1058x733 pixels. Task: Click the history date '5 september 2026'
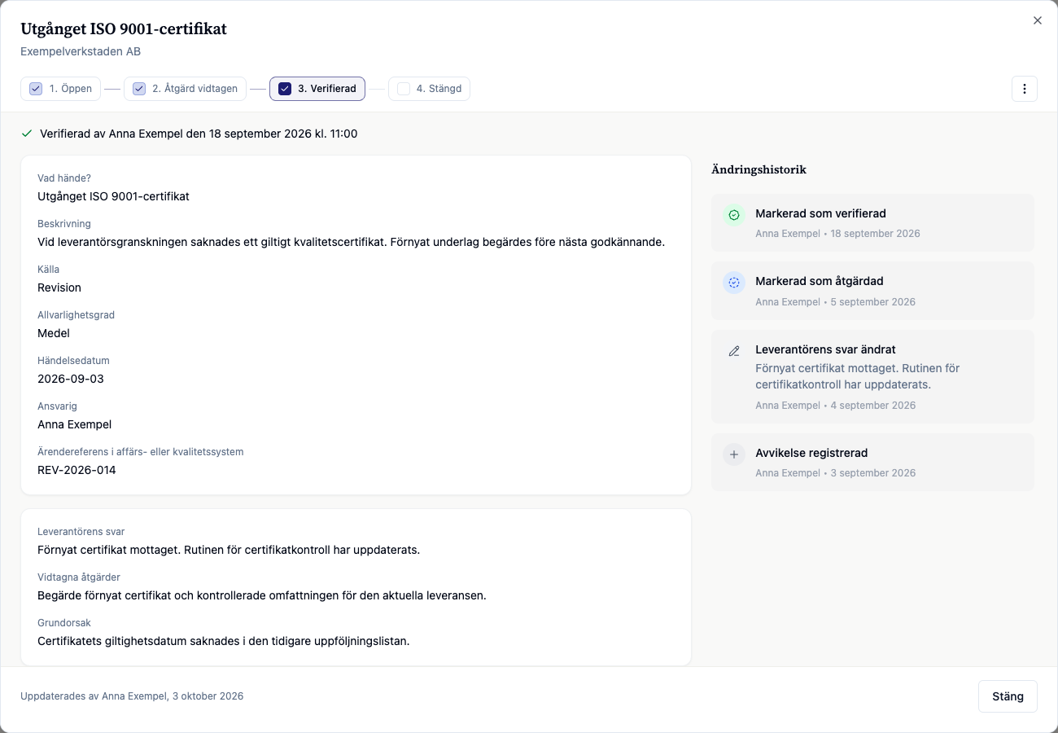click(872, 302)
